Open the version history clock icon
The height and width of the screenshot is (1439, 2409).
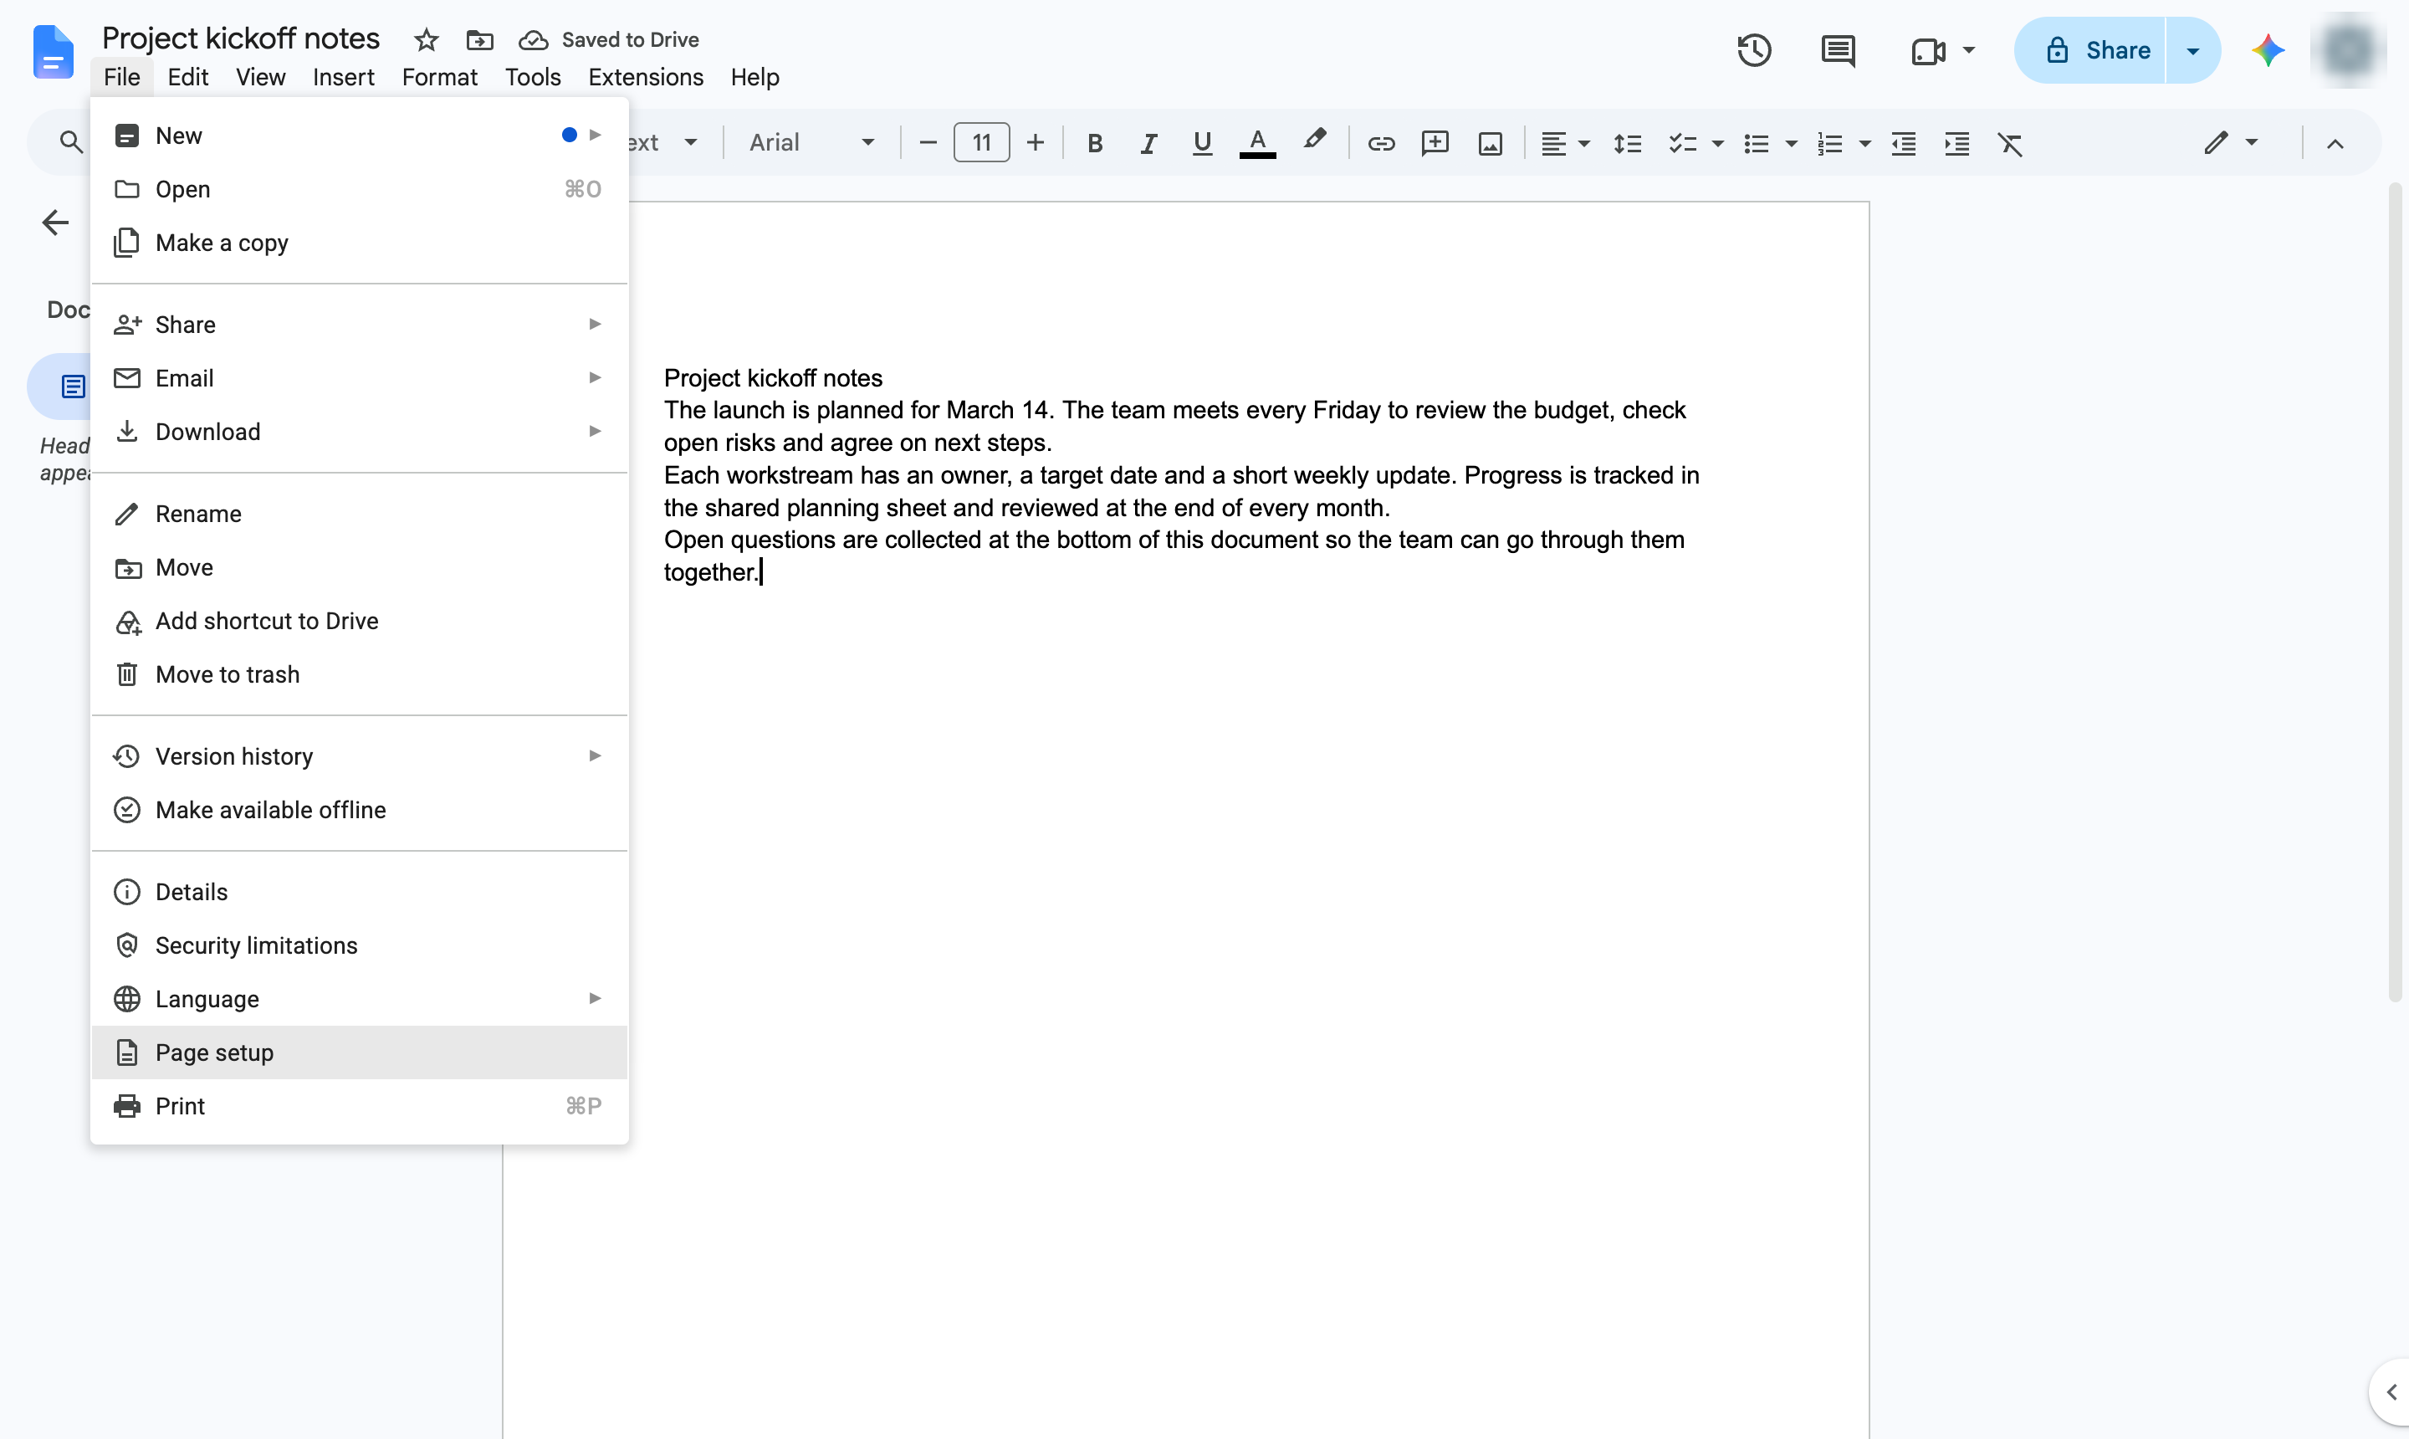click(x=1754, y=50)
